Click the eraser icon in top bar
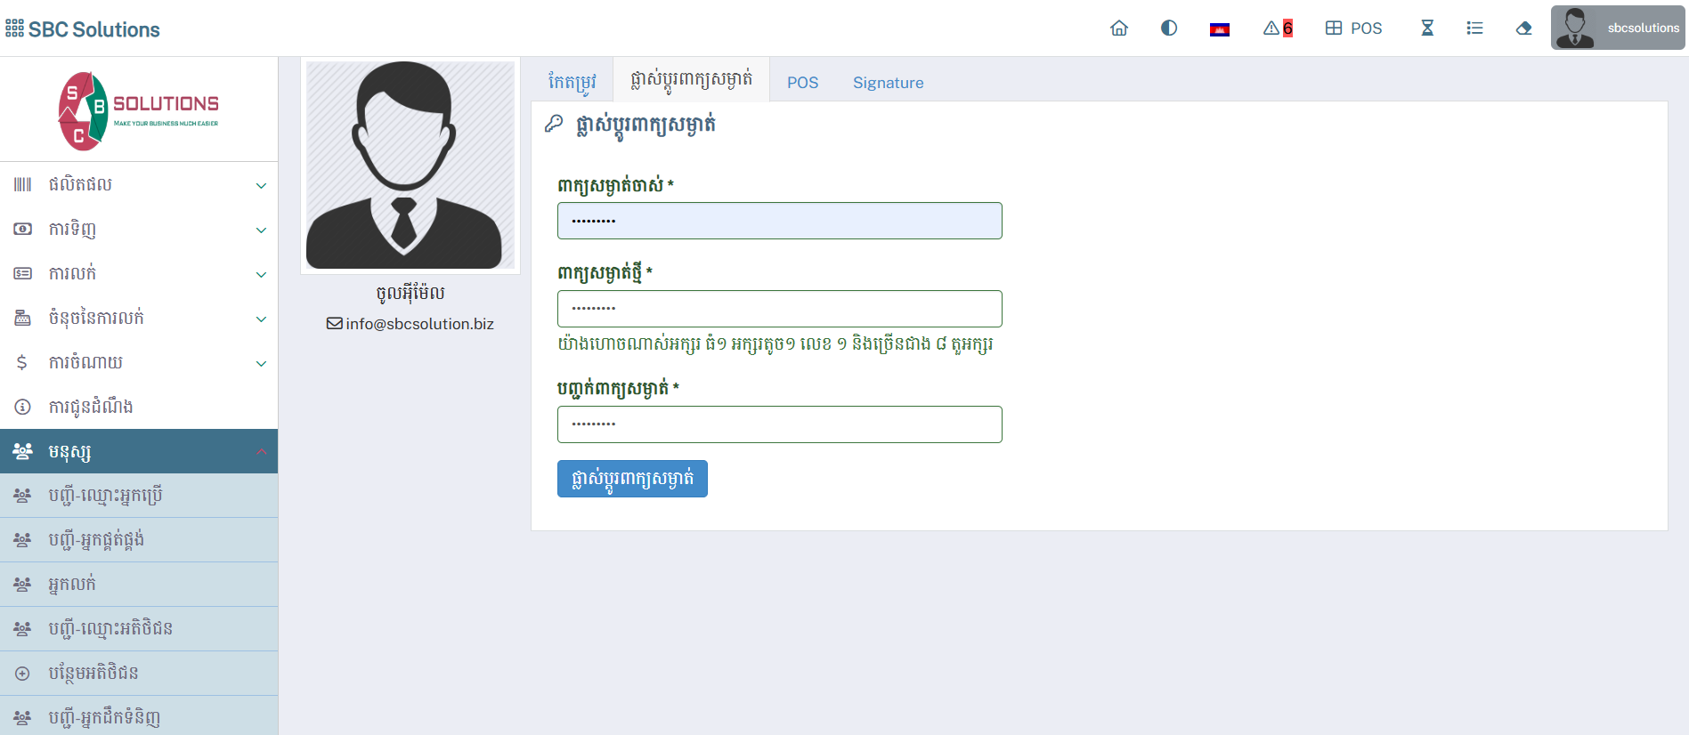The height and width of the screenshot is (735, 1689). click(1523, 28)
